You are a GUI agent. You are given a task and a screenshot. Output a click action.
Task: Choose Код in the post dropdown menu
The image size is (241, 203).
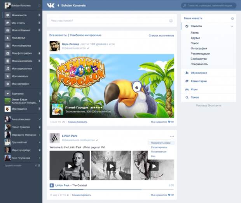[153, 156]
